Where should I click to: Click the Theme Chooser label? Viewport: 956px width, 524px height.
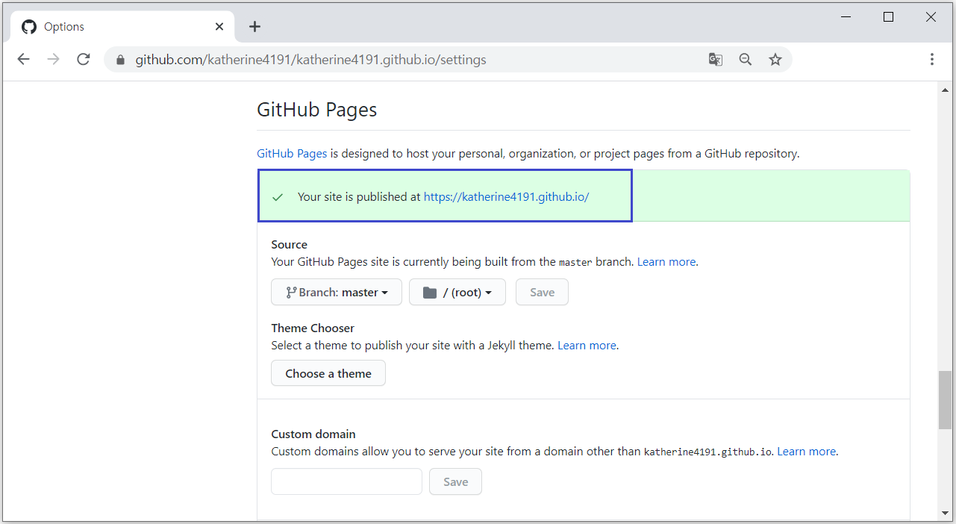313,328
